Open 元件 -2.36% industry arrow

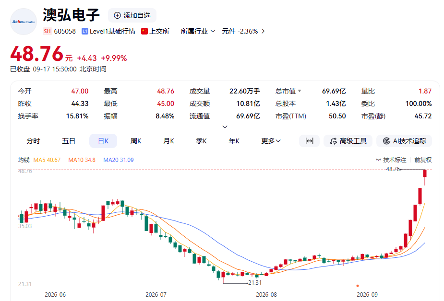(x=263, y=31)
